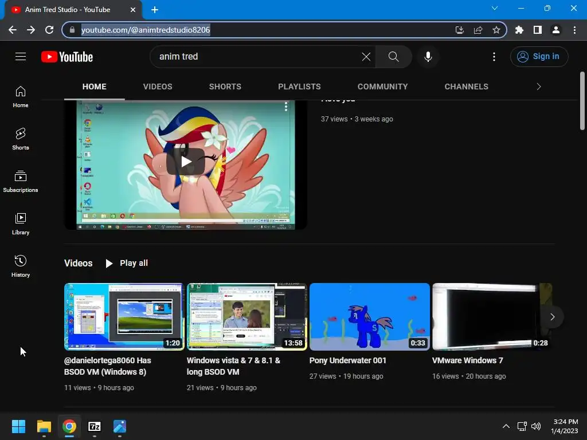The width and height of the screenshot is (587, 440).
Task: Open VMware Windows 7 title
Action: [x=468, y=360]
